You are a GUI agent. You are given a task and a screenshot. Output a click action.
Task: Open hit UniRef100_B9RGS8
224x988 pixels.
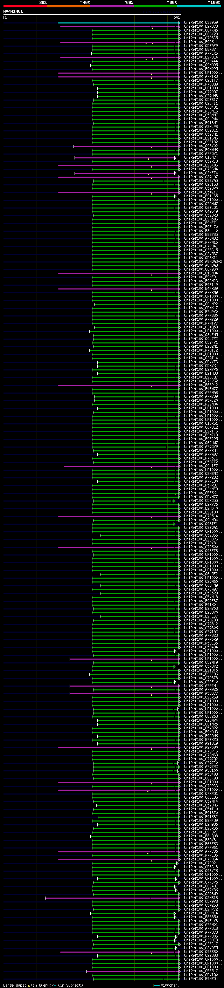pyautogui.click(x=201, y=27)
